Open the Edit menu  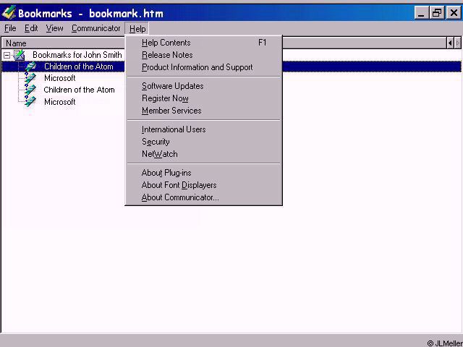point(31,28)
